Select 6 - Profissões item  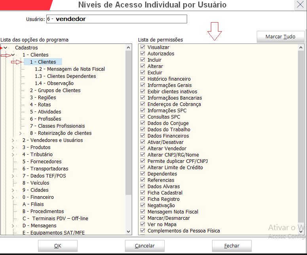tap(45, 119)
